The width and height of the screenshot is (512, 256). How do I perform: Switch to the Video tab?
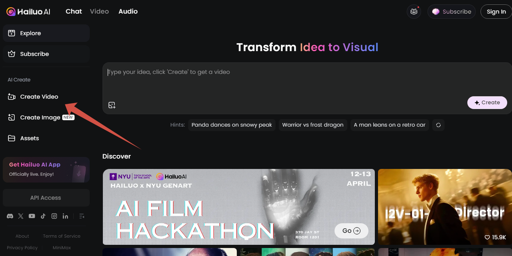tap(99, 12)
